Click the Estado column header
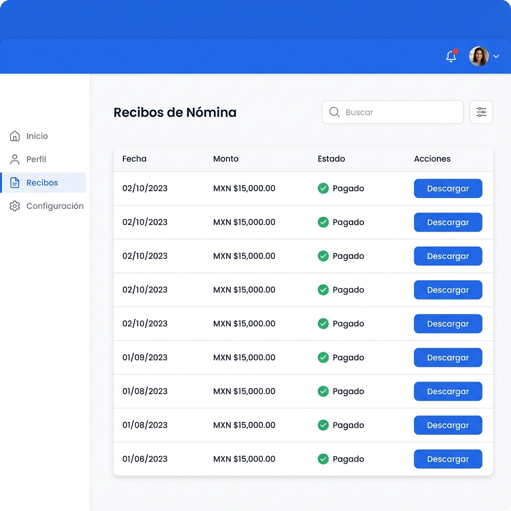The width and height of the screenshot is (511, 511). 331,159
